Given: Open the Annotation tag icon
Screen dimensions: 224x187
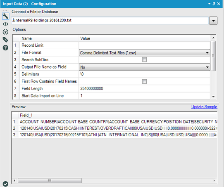Looking at the screenshot, I should [x=5, y=40].
